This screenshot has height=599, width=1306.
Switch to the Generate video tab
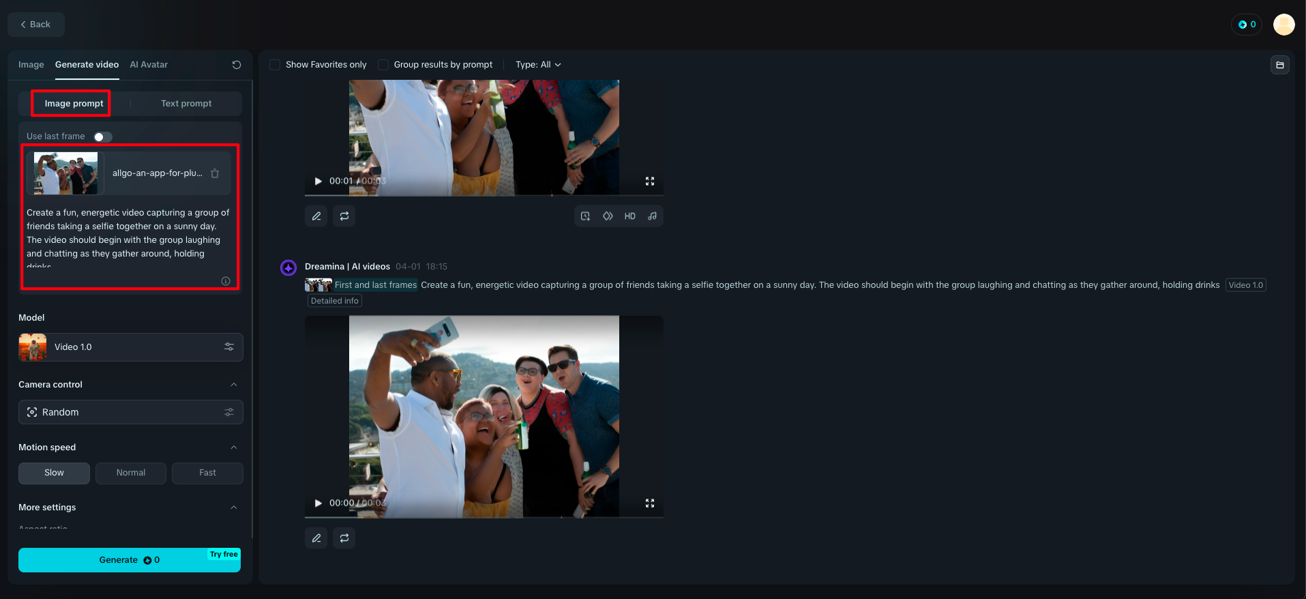pos(87,65)
